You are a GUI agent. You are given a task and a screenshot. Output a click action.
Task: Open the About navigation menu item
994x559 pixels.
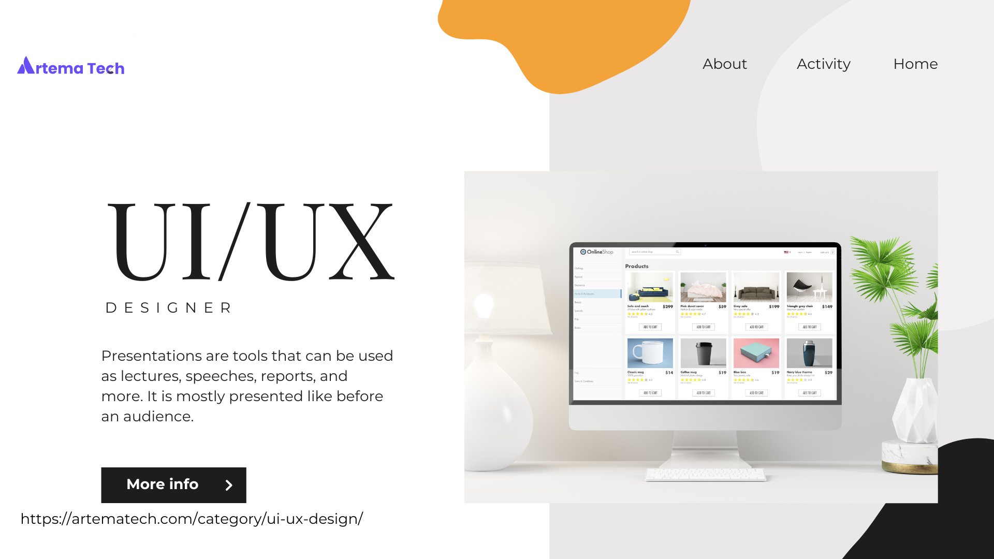click(x=725, y=64)
